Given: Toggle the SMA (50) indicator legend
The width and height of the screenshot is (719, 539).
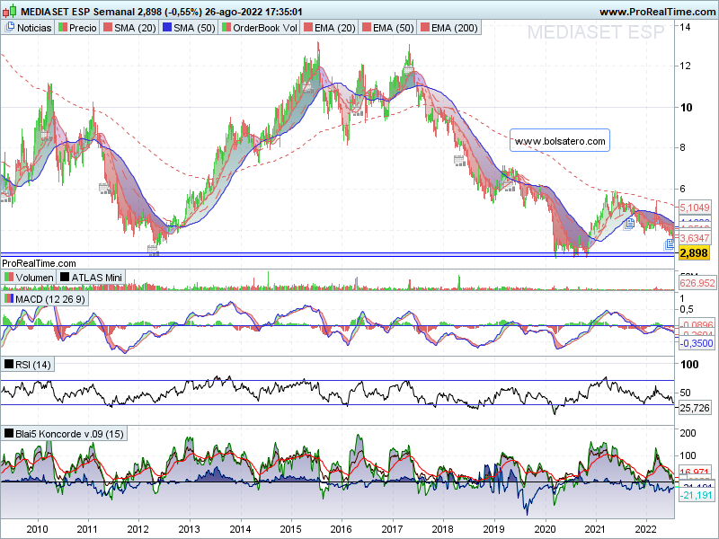Looking at the screenshot, I should point(189,28).
